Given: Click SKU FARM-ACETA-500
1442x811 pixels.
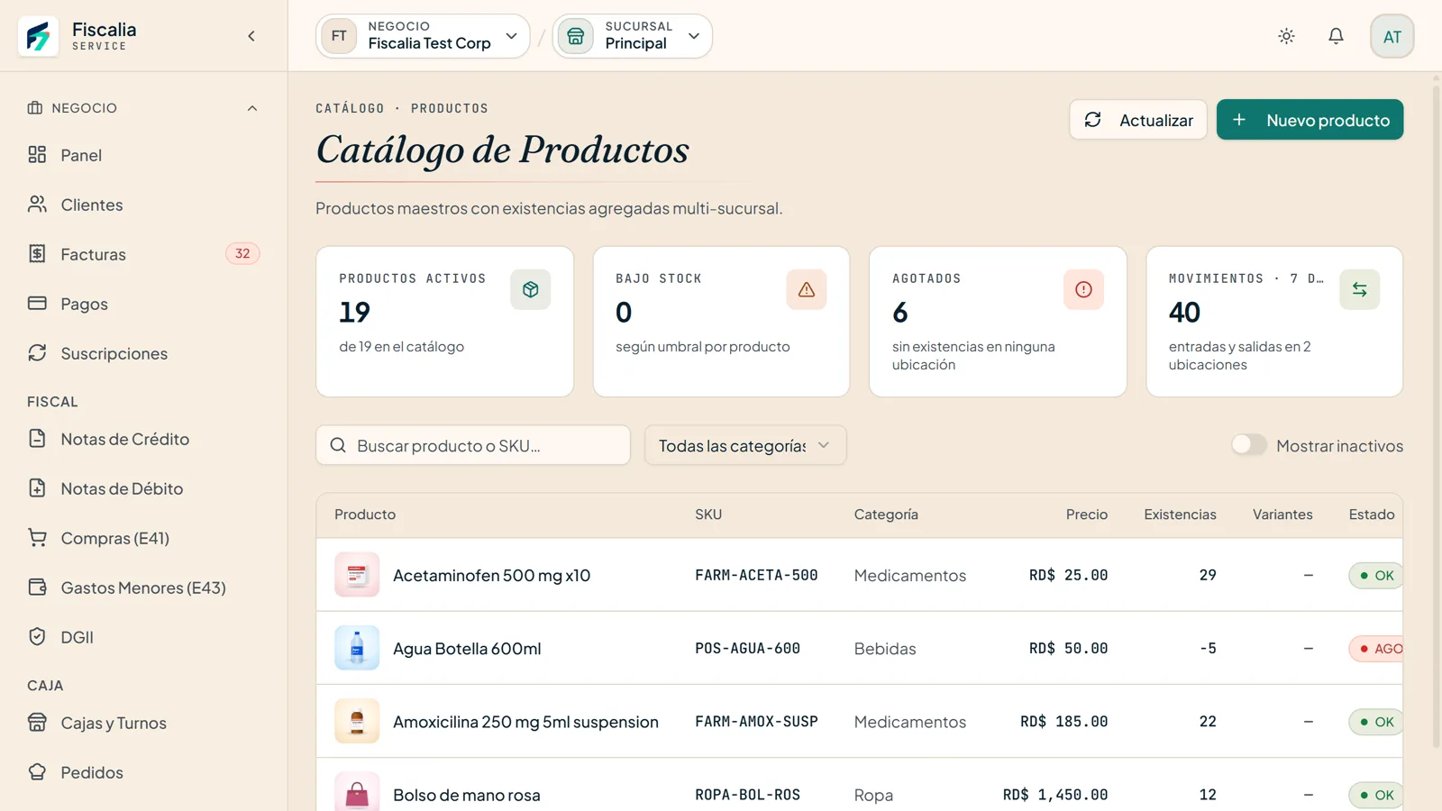Looking at the screenshot, I should click(756, 575).
